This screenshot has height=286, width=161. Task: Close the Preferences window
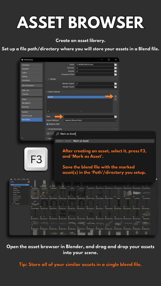pos(116,60)
